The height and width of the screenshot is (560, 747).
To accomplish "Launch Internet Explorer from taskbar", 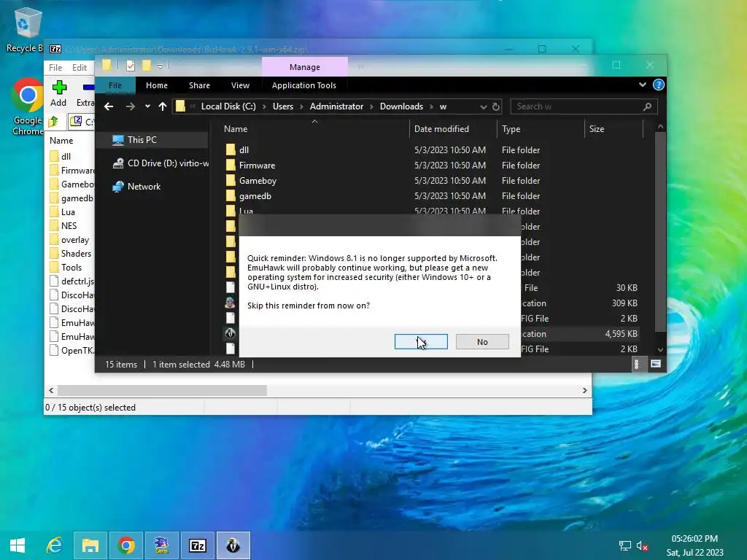I will [54, 545].
